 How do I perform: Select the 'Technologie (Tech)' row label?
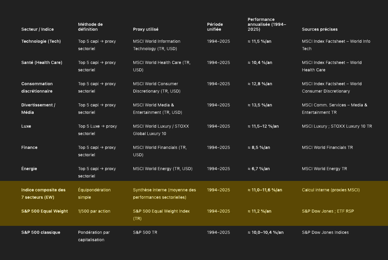tap(41, 41)
